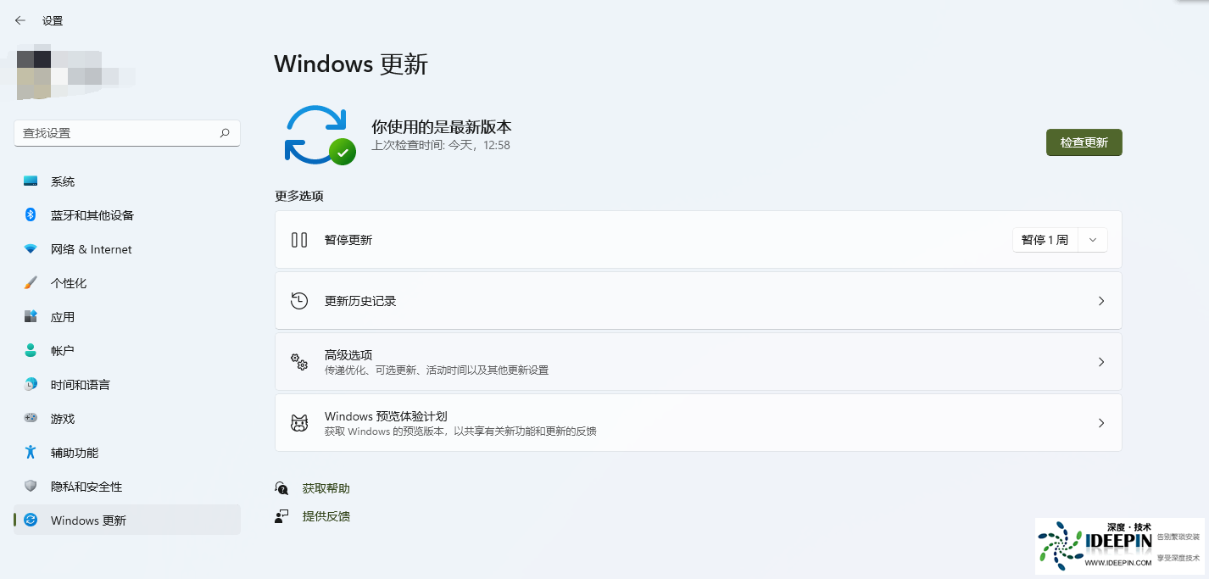Screen dimensions: 1209x579
Task: Click the 检查更新 button
Action: point(1084,142)
